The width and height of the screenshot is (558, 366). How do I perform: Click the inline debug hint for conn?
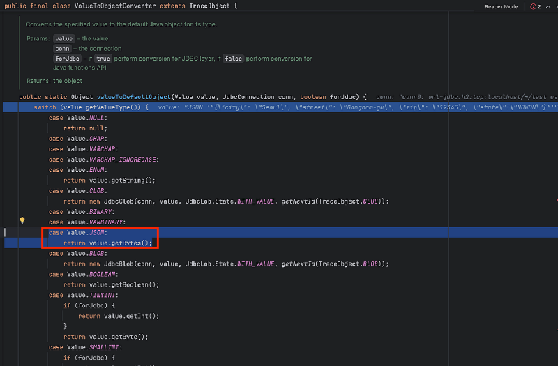point(467,97)
